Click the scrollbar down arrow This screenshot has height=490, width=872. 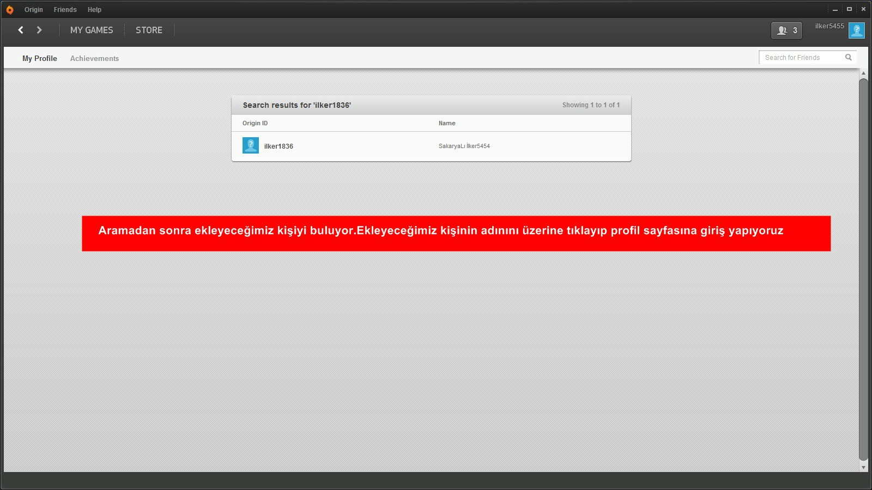pos(863,467)
